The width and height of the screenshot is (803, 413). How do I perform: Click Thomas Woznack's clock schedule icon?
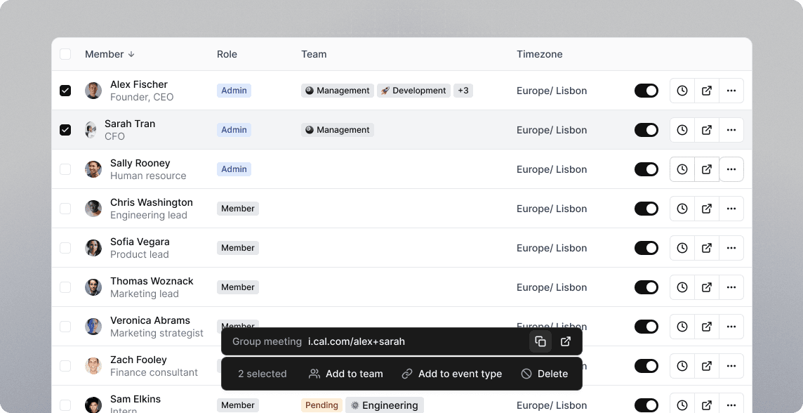tap(682, 287)
